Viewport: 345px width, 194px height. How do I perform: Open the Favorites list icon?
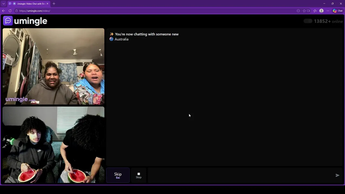click(315, 11)
